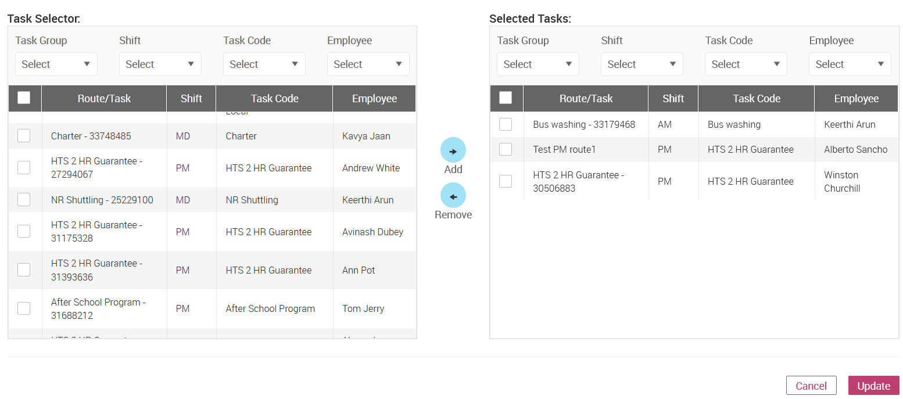Screen dimensions: 903x399
Task: Click the Remove arrow icon
Action: 453,196
